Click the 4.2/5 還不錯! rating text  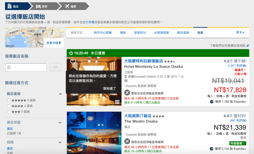point(235,61)
